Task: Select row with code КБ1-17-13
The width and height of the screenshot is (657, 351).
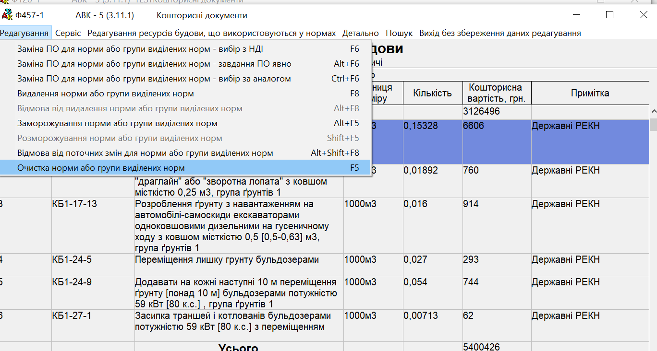Action: point(74,204)
